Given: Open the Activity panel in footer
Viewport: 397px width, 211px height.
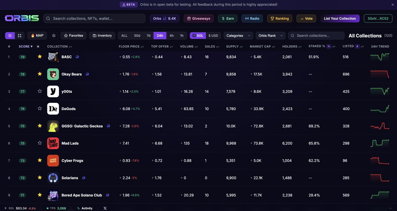Looking at the screenshot, I should (85, 208).
